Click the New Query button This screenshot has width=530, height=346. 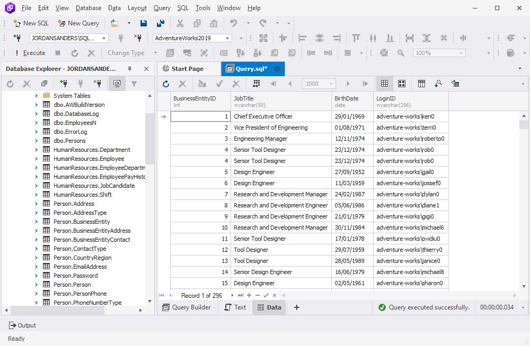(x=78, y=23)
